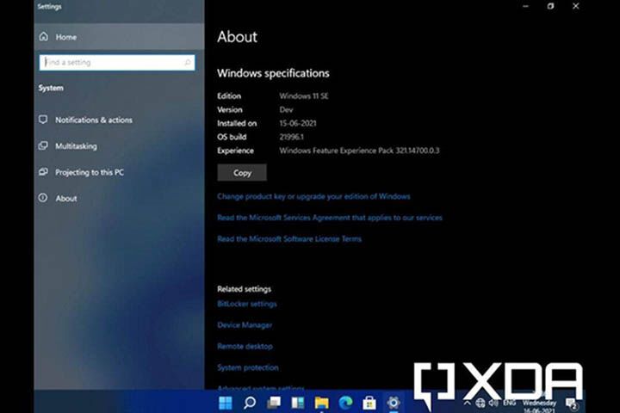Click the Settings gear on taskbar
The width and height of the screenshot is (620, 413).
pos(394,403)
